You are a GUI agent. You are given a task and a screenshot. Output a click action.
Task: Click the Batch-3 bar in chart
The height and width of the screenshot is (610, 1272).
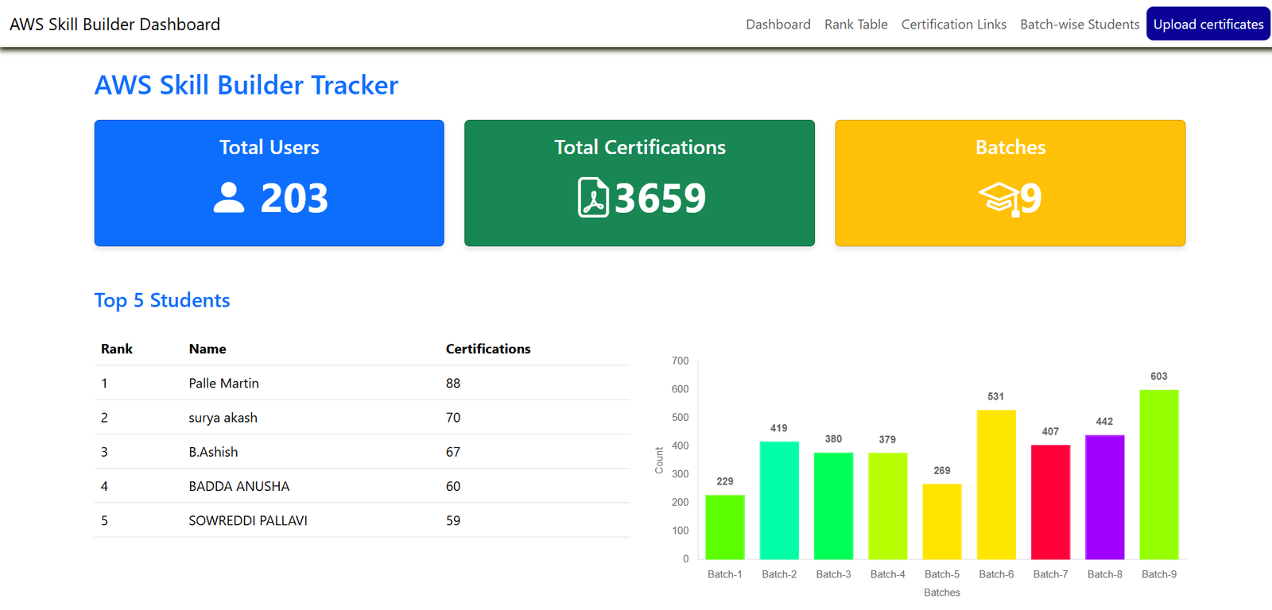tap(833, 506)
